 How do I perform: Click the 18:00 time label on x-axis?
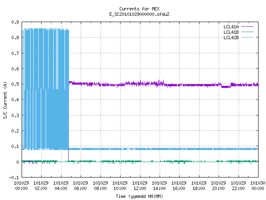(x=199, y=188)
